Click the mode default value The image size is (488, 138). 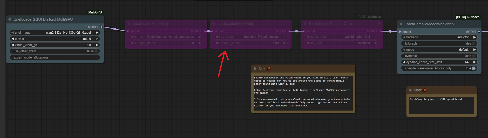[464, 50]
